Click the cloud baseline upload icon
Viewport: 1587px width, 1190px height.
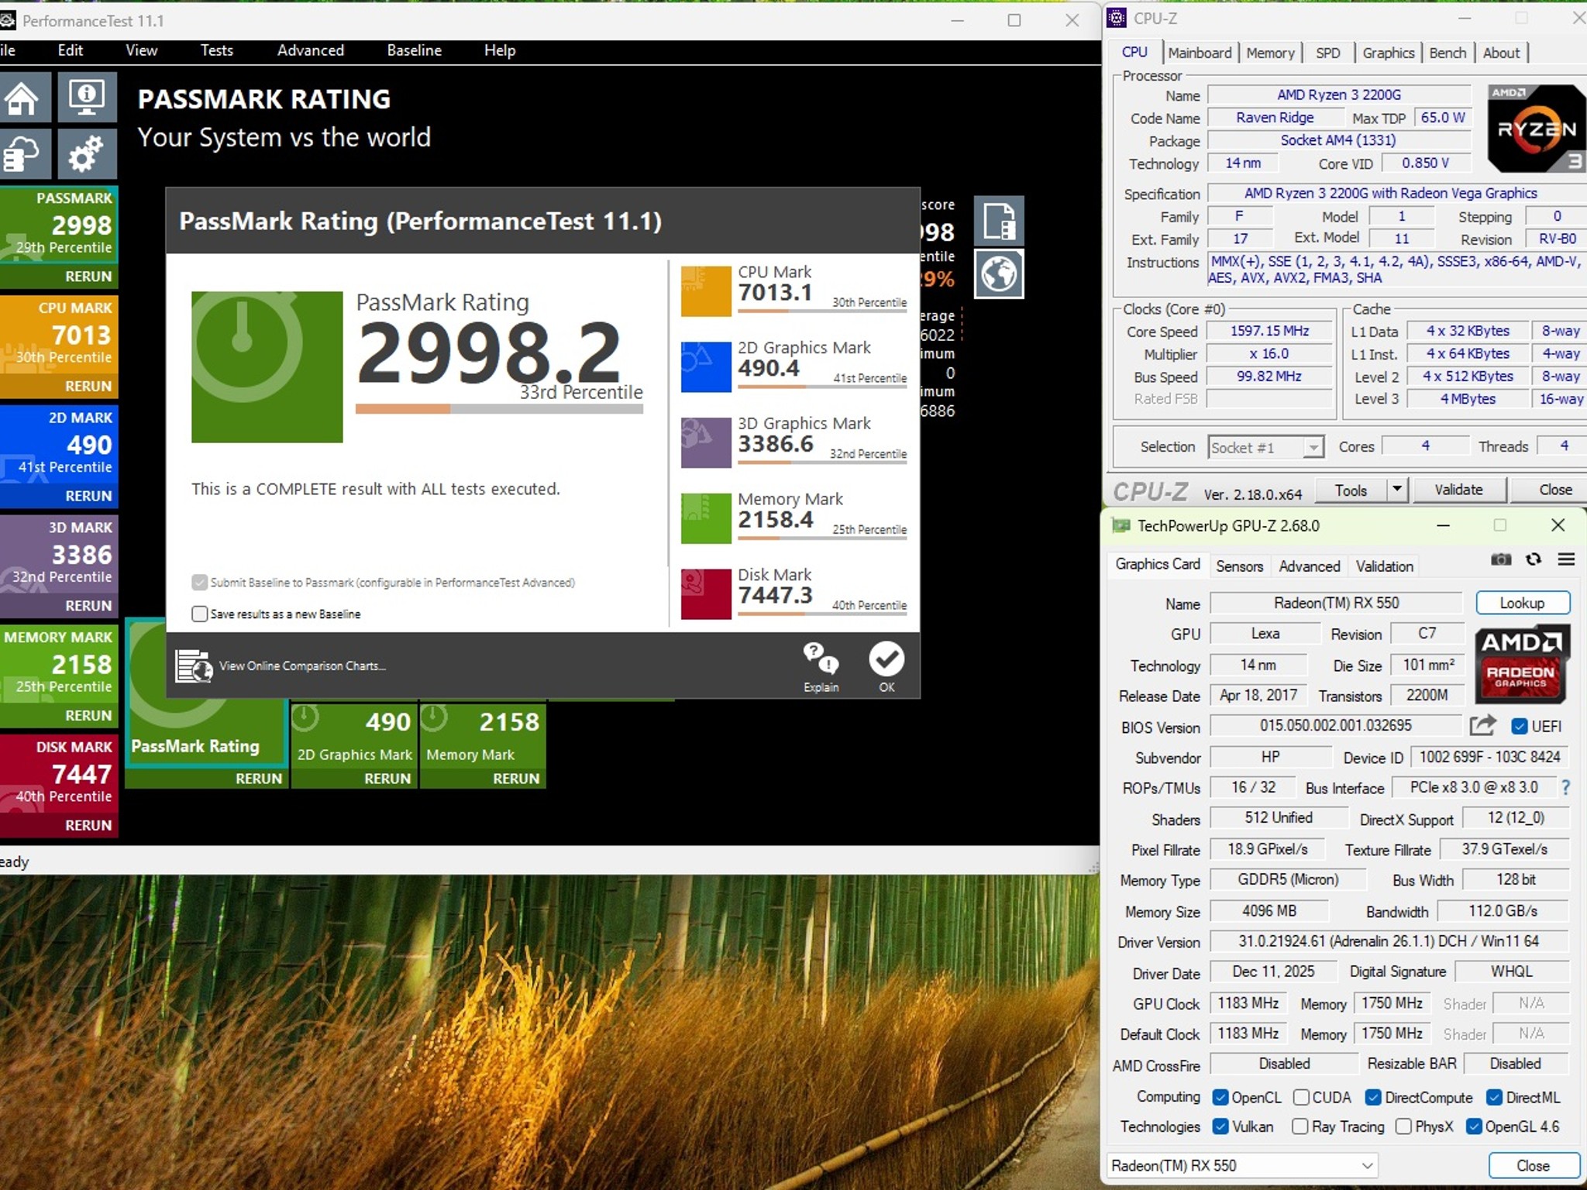[x=22, y=153]
